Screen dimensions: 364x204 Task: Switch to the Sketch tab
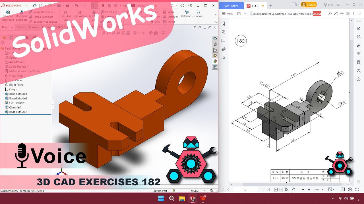[x=21, y=27]
